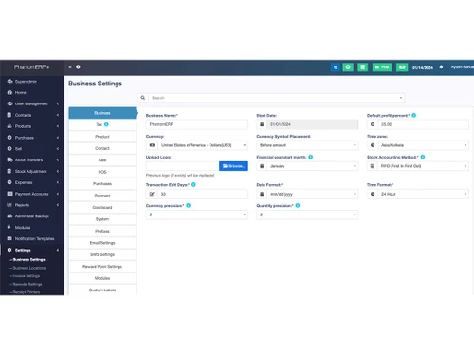Open Barcode Settings under Settings
474x356 pixels.
click(x=27, y=284)
